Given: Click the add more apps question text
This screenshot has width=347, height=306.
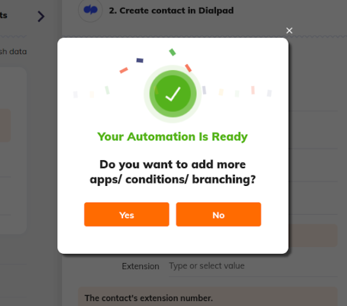Looking at the screenshot, I should (173, 172).
